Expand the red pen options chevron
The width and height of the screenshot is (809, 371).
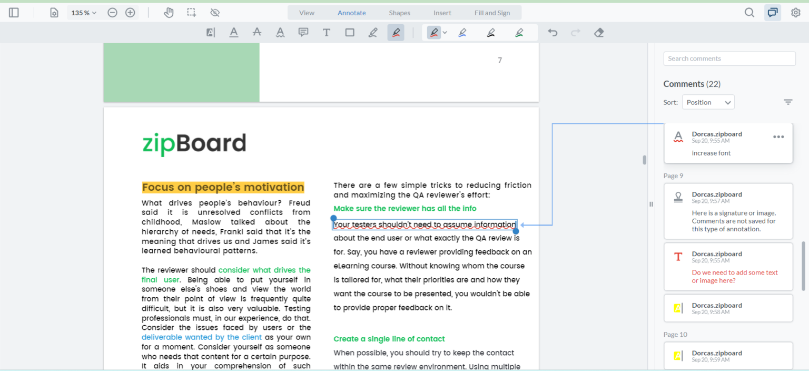tap(445, 32)
